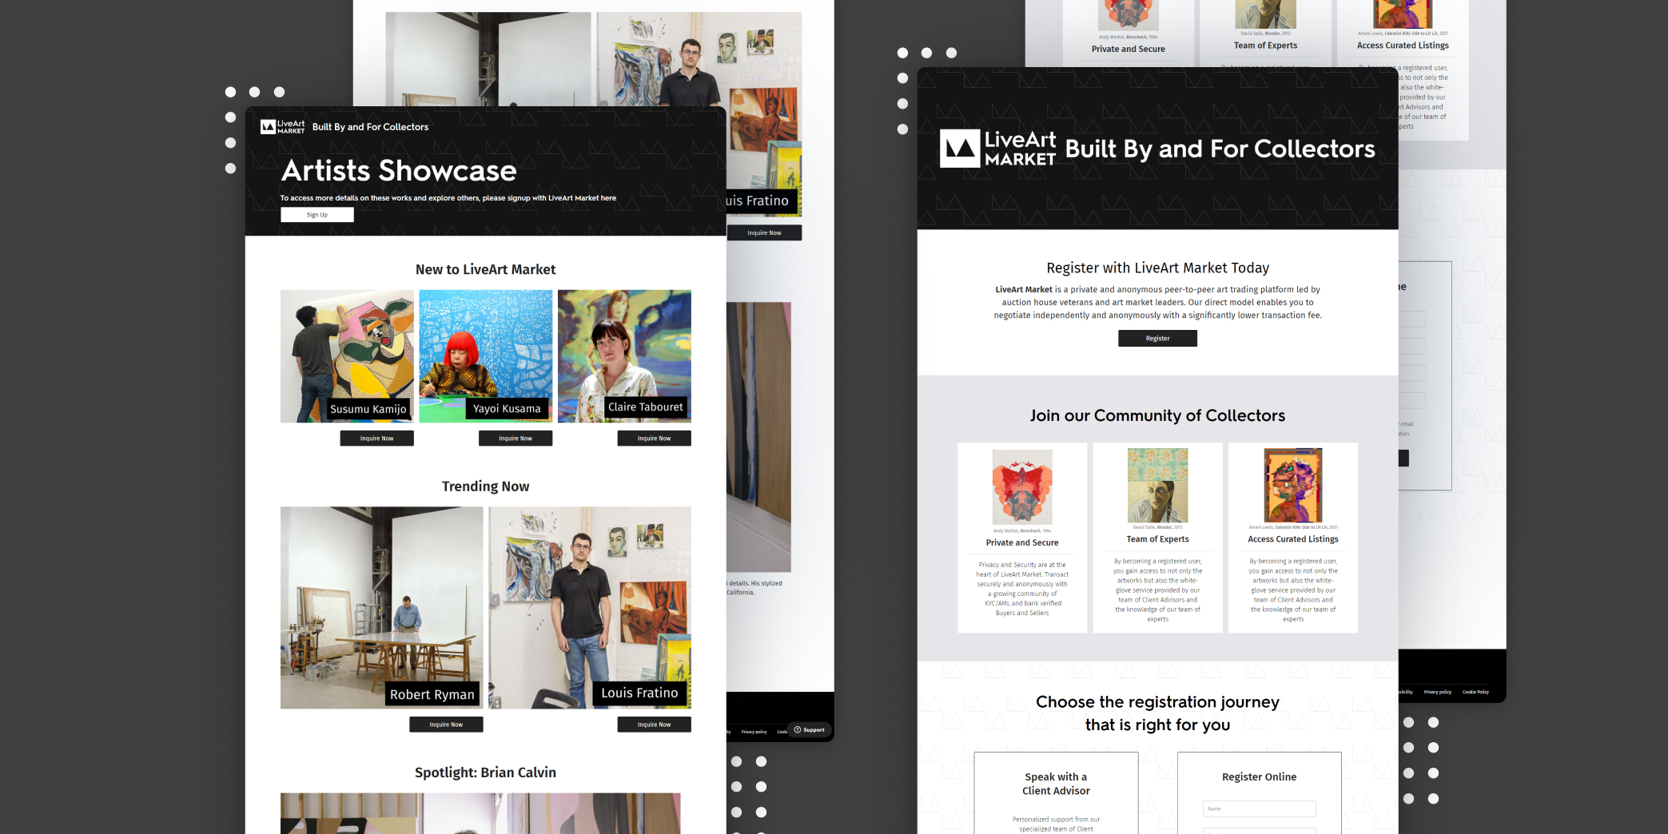Click the 'Join our Community of Collectors' heading
This screenshot has height=834, width=1668.
click(1157, 415)
